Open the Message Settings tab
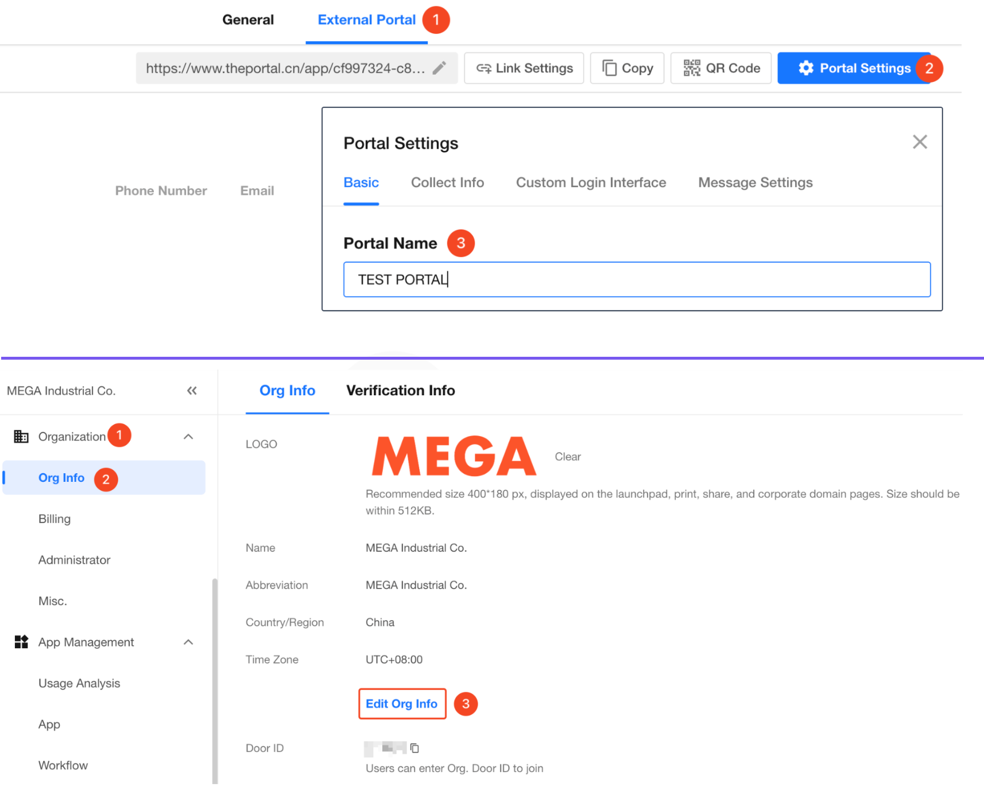Viewport: 984px width, 787px height. tap(755, 182)
